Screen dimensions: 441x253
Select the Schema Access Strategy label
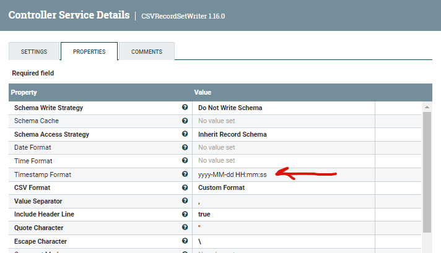coord(52,134)
